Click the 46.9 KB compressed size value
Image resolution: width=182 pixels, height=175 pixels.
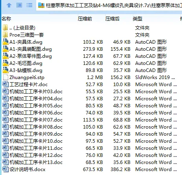(x=122, y=42)
